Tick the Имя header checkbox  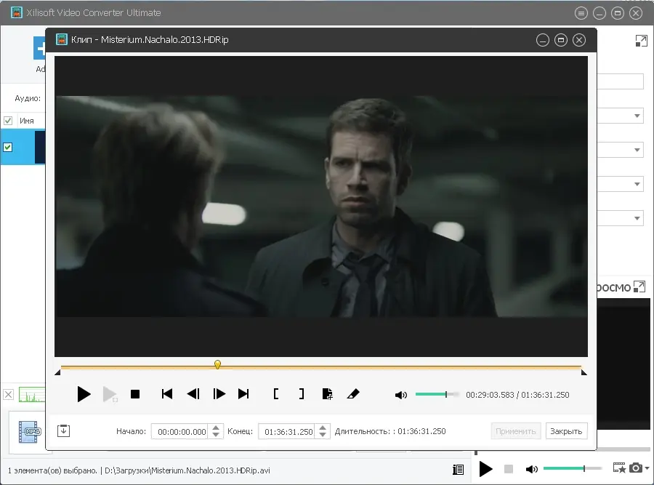click(x=8, y=121)
